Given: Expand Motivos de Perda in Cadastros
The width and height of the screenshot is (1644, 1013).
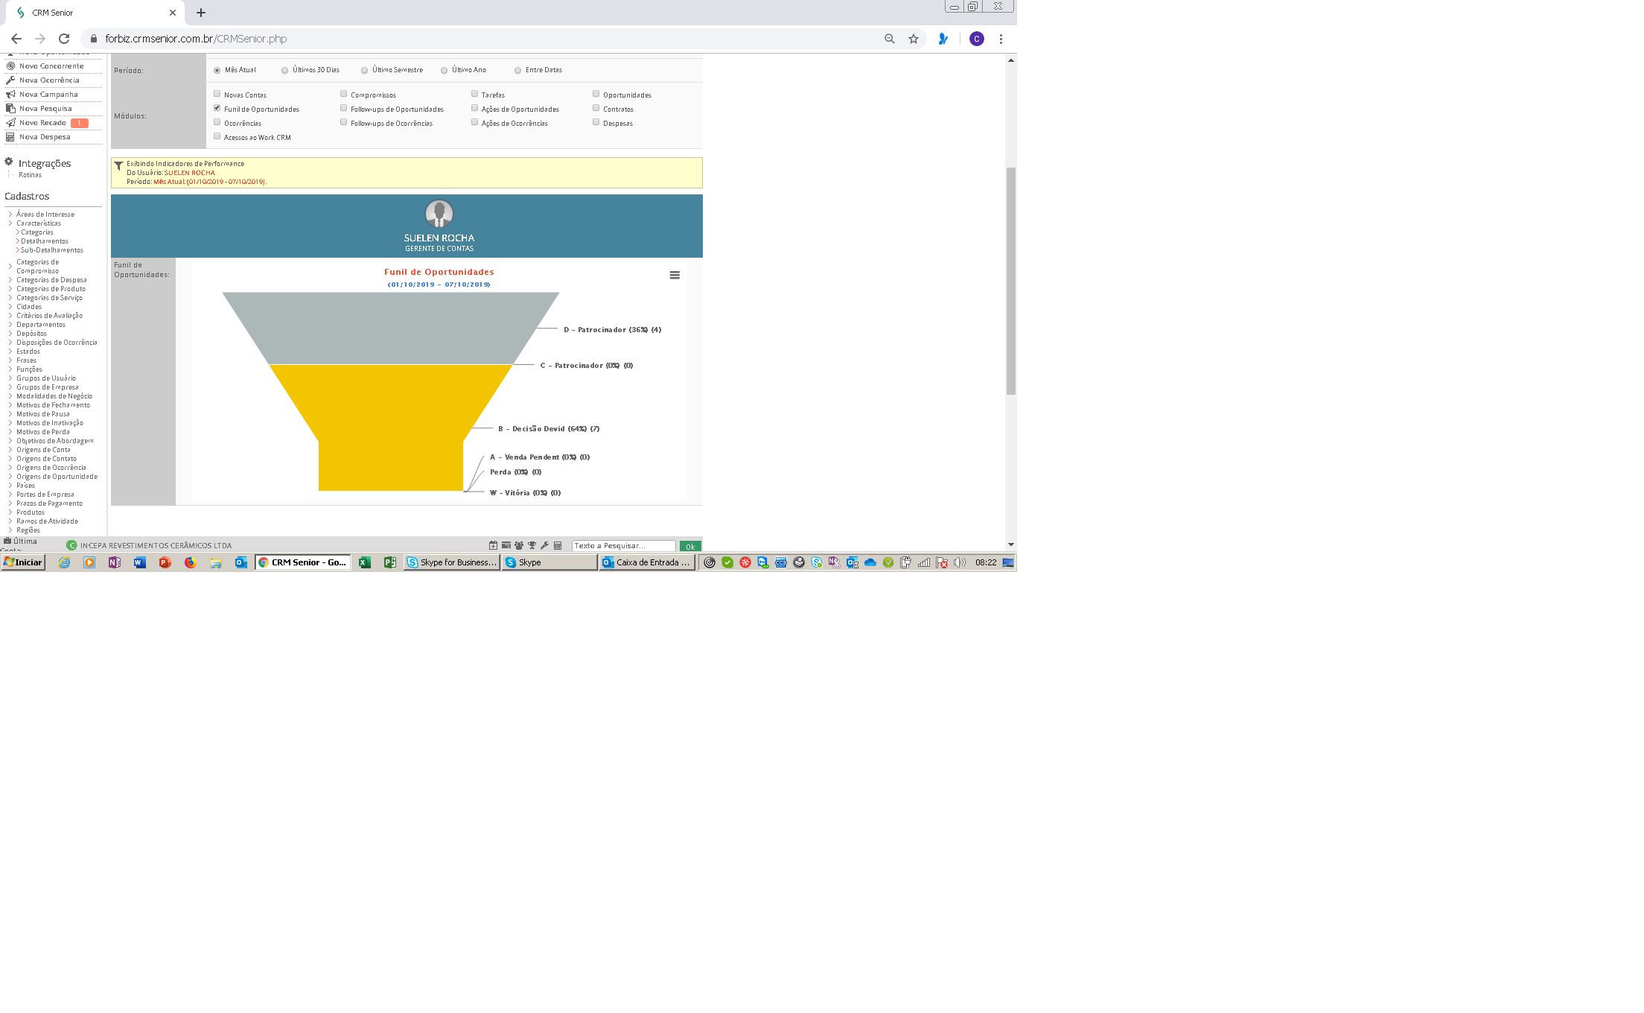Looking at the screenshot, I should [x=42, y=432].
